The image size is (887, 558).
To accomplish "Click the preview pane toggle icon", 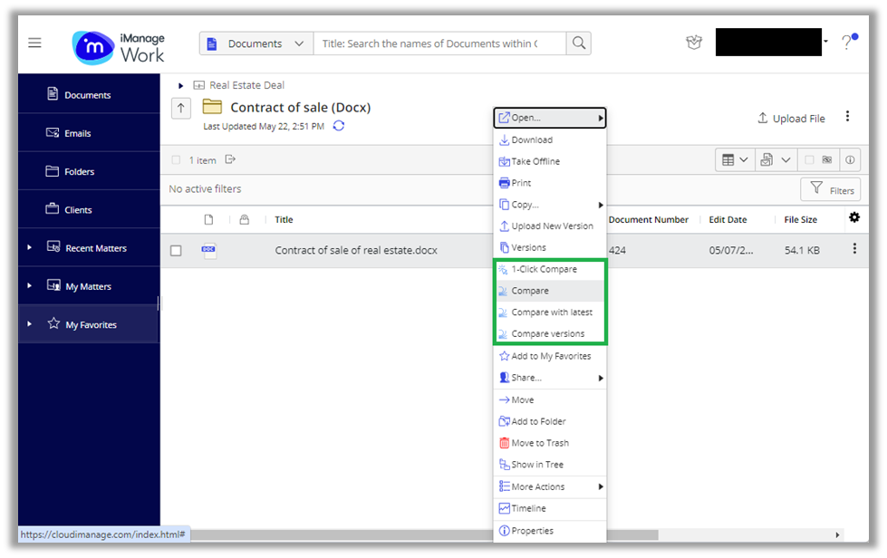I will 826,160.
